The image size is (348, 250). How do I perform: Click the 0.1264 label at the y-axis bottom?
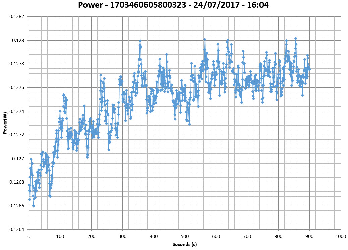pyautogui.click(x=18, y=230)
